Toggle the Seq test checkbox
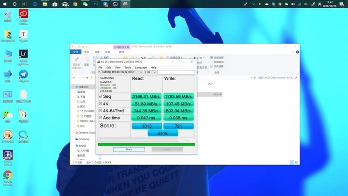 100,96
